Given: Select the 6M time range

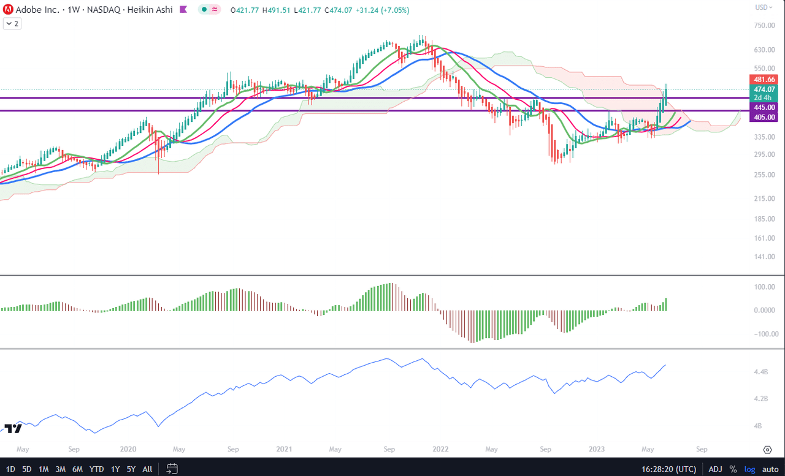Looking at the screenshot, I should (x=78, y=469).
